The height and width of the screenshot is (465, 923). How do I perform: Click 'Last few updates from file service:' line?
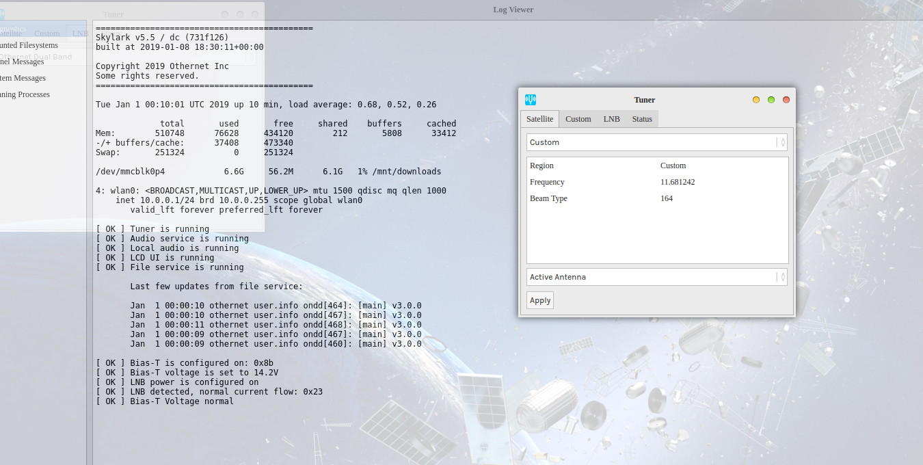coord(216,287)
